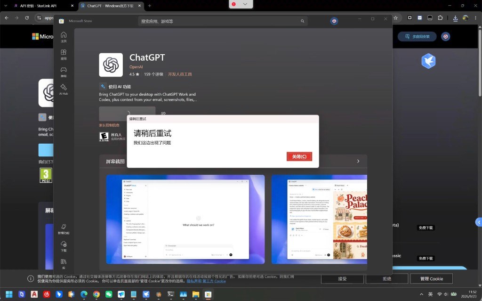
Task: Click the search magnifier icon in the Microsoft Store
Action: (303, 21)
